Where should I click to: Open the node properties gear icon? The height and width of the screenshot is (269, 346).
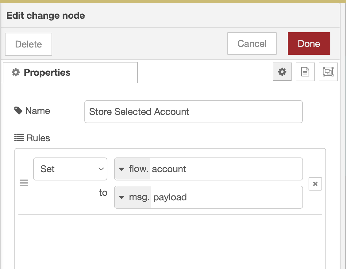point(282,72)
